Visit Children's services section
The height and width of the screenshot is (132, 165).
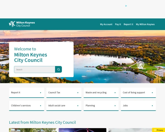tap(21, 106)
